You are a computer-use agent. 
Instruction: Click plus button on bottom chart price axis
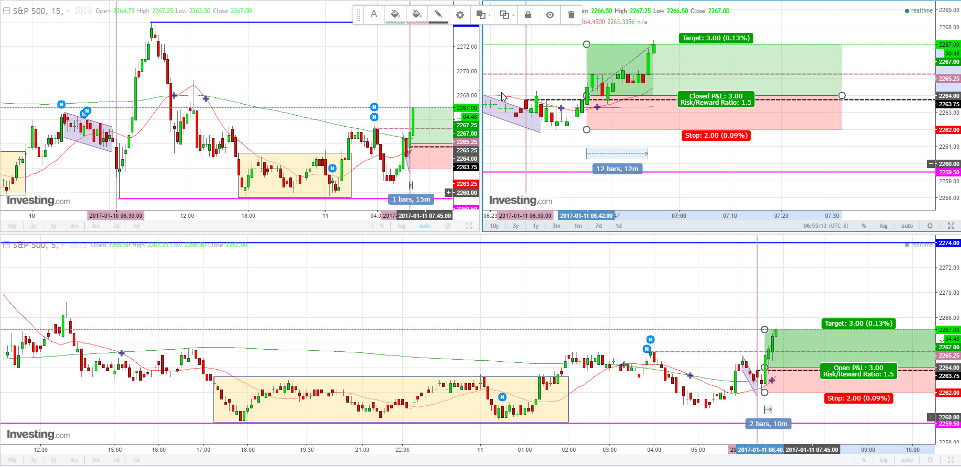(x=931, y=417)
